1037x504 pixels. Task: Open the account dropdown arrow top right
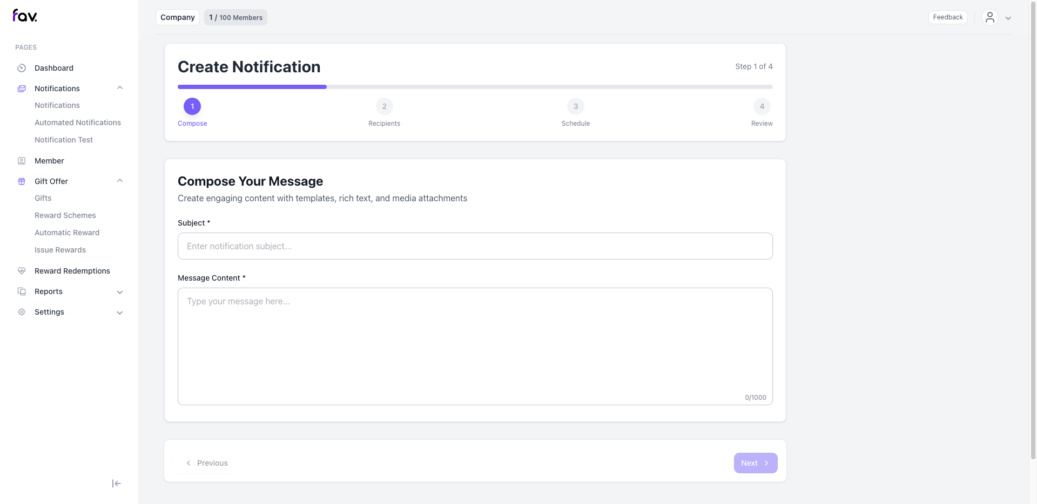coord(1008,18)
